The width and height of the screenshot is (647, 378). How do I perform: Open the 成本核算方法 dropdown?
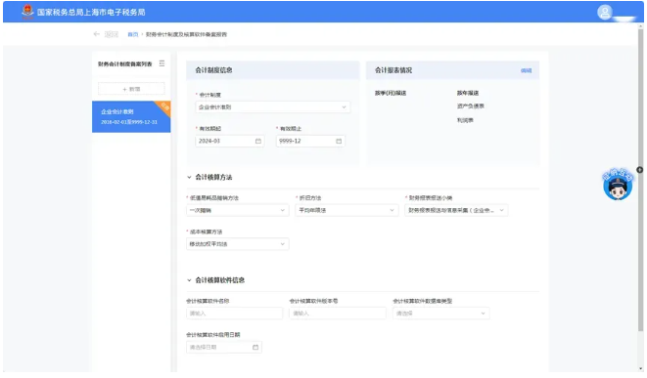coord(237,244)
